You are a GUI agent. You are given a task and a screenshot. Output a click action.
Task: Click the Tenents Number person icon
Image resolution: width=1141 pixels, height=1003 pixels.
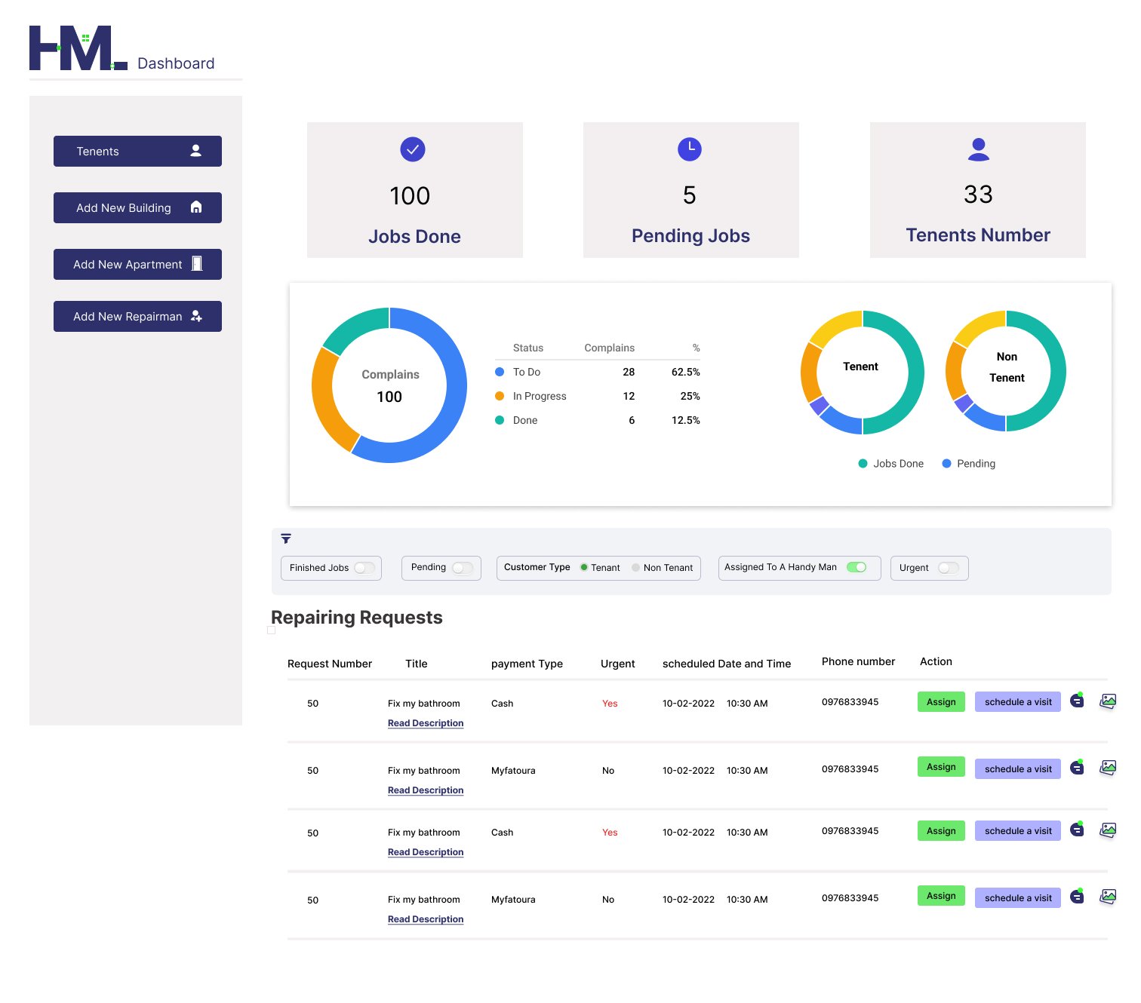coord(978,149)
